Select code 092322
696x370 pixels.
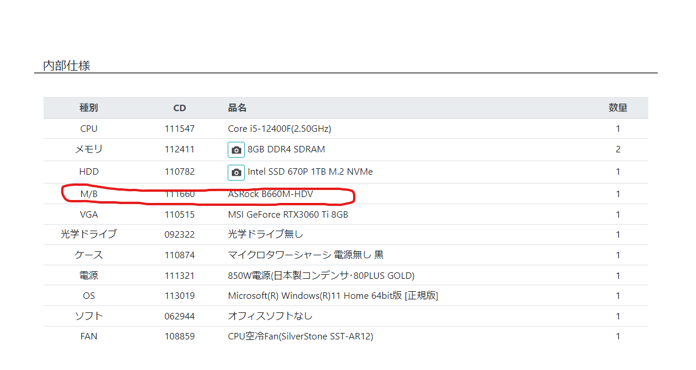179,235
